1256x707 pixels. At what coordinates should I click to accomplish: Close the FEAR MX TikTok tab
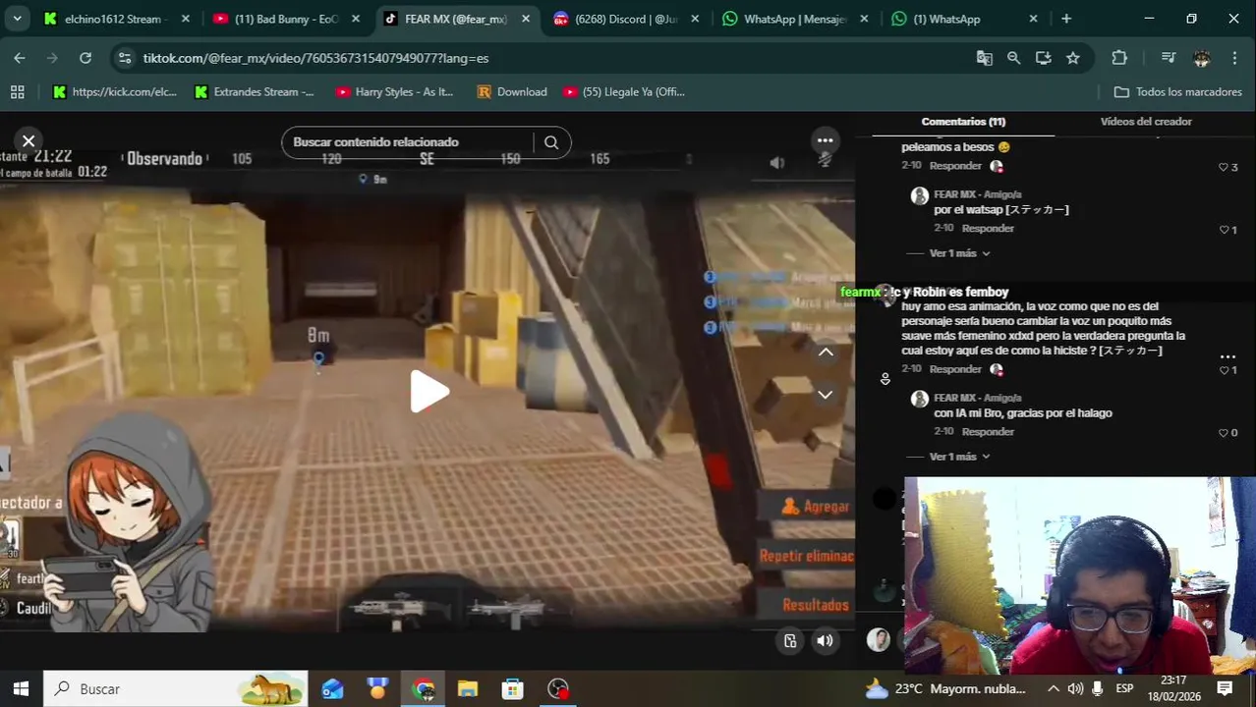coord(526,19)
